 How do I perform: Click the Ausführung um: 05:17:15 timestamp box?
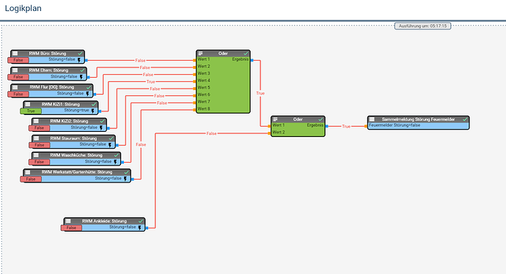click(422, 26)
